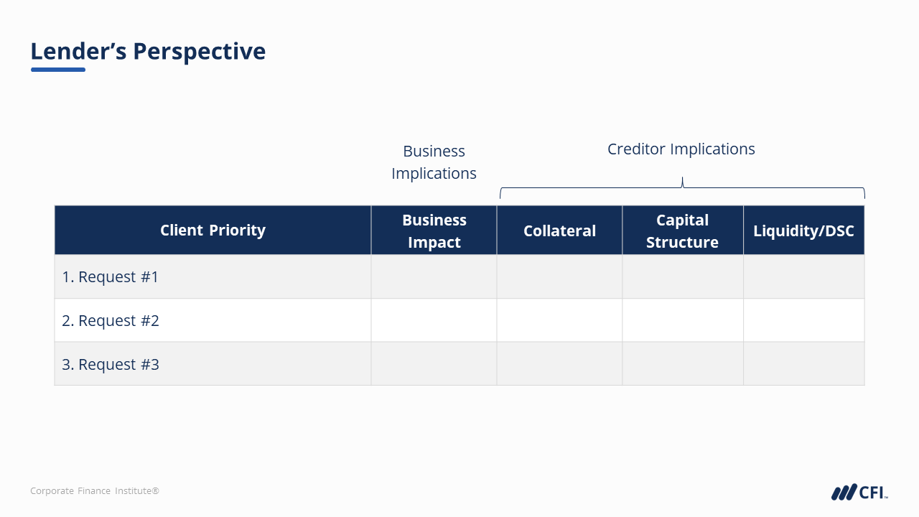This screenshot has height=517, width=919.
Task: Select the Business Impact column header
Action: [x=434, y=230]
